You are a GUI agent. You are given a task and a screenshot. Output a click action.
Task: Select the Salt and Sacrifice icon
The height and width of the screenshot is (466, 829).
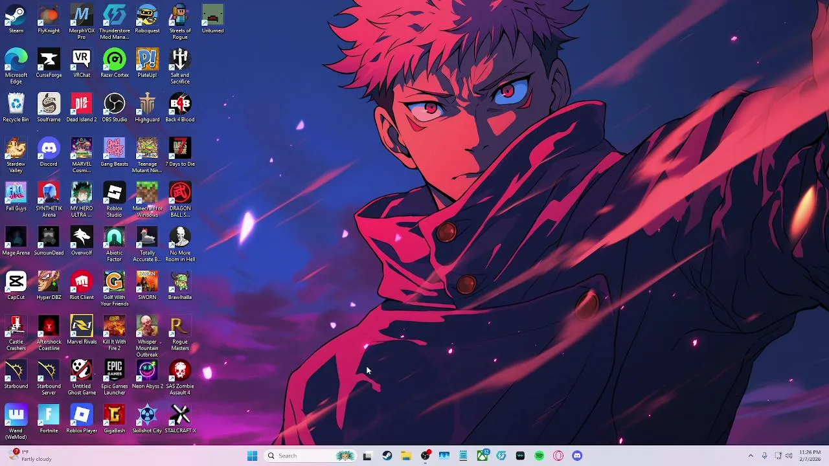[x=180, y=67]
